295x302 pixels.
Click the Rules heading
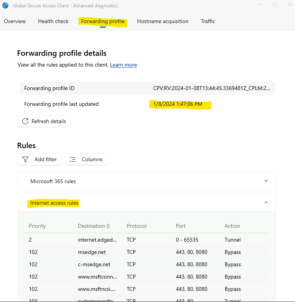[x=27, y=145]
